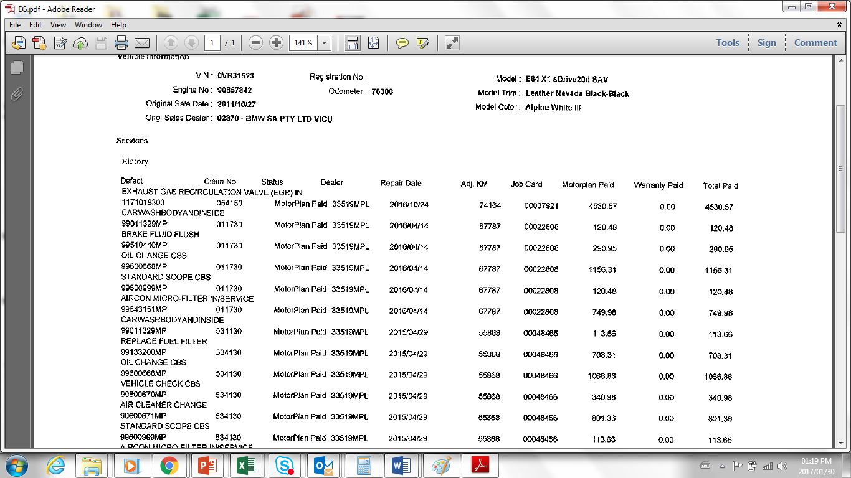Click the zoom out minus button
The image size is (851, 478).
click(255, 43)
